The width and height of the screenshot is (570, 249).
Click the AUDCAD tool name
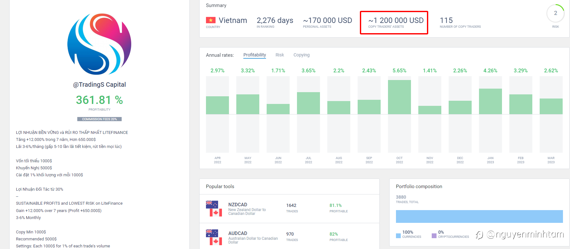pyautogui.click(x=238, y=233)
